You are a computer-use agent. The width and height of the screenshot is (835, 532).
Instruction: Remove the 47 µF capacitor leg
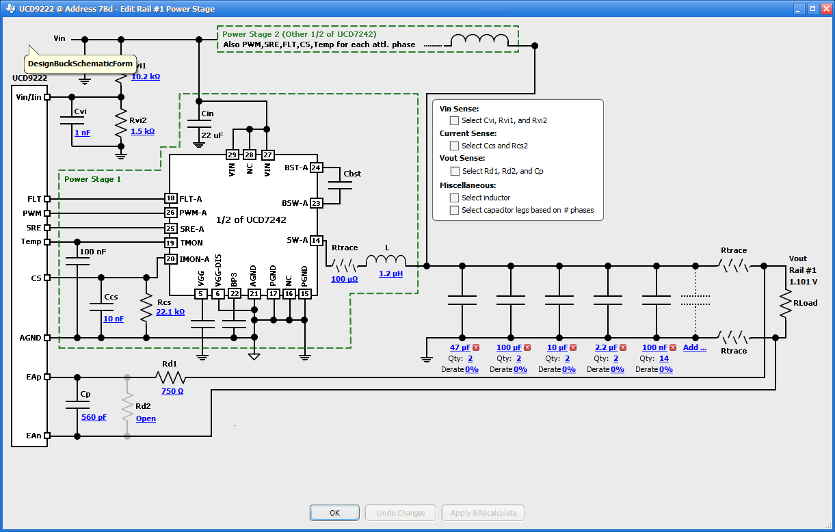(476, 347)
